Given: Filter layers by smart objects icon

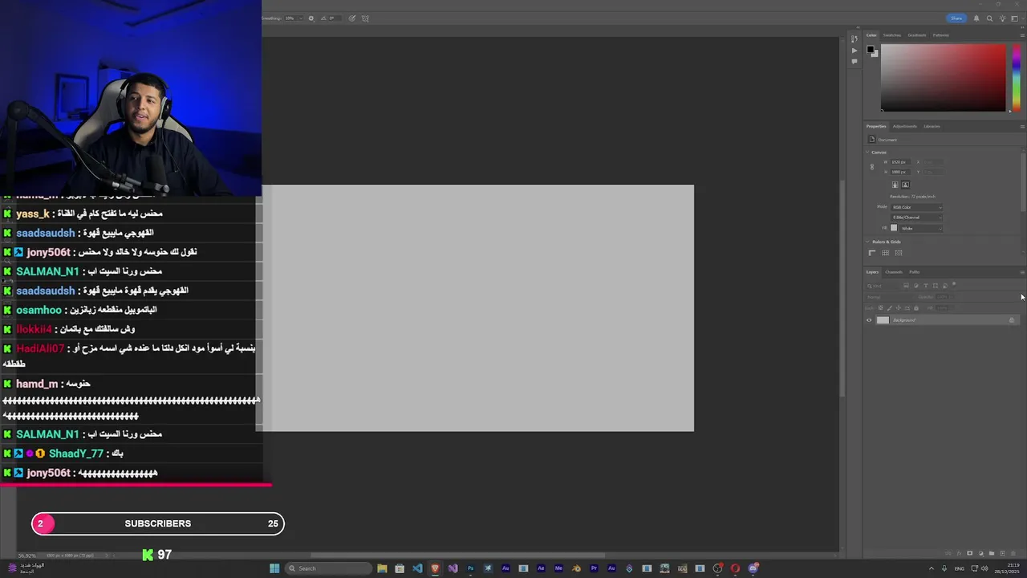Looking at the screenshot, I should 945,286.
